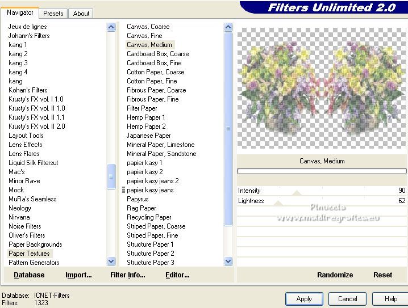Choose papier kasy jeans 2
Image resolution: width=408 pixels, height=308 pixels.
153,181
